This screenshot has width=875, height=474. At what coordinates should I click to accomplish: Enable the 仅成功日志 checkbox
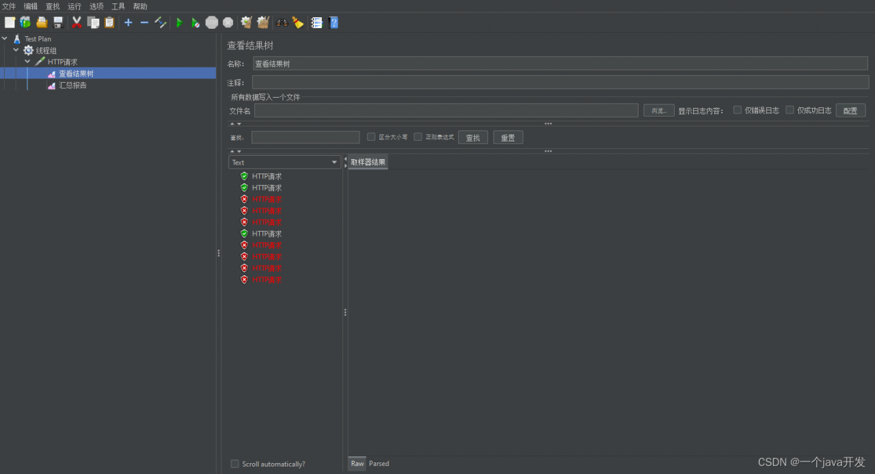(x=790, y=110)
